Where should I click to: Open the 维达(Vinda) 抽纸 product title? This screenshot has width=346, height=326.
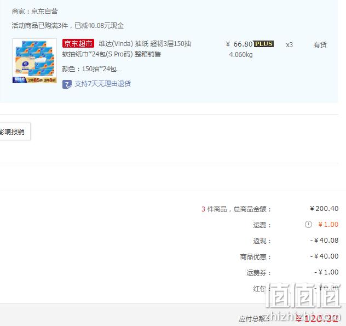[145, 43]
